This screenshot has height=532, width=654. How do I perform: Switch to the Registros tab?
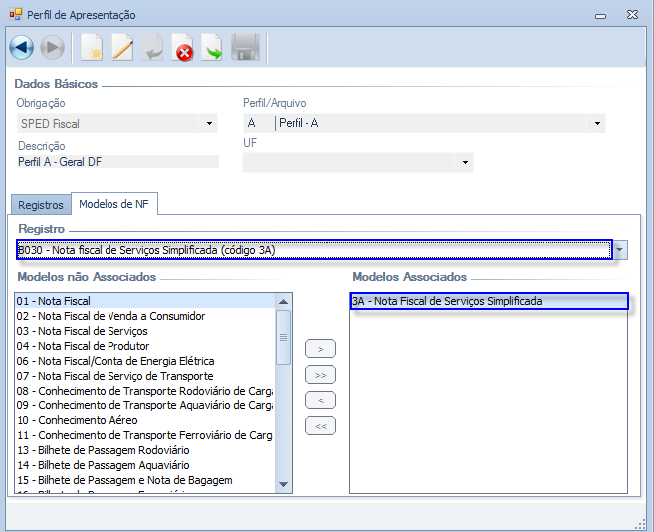tap(41, 205)
